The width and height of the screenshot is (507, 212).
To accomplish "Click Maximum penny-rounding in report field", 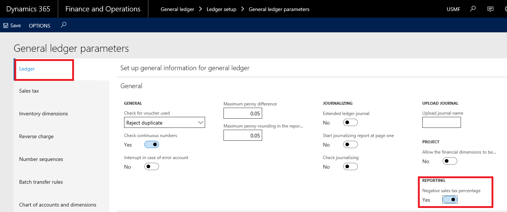I will tap(243, 136).
